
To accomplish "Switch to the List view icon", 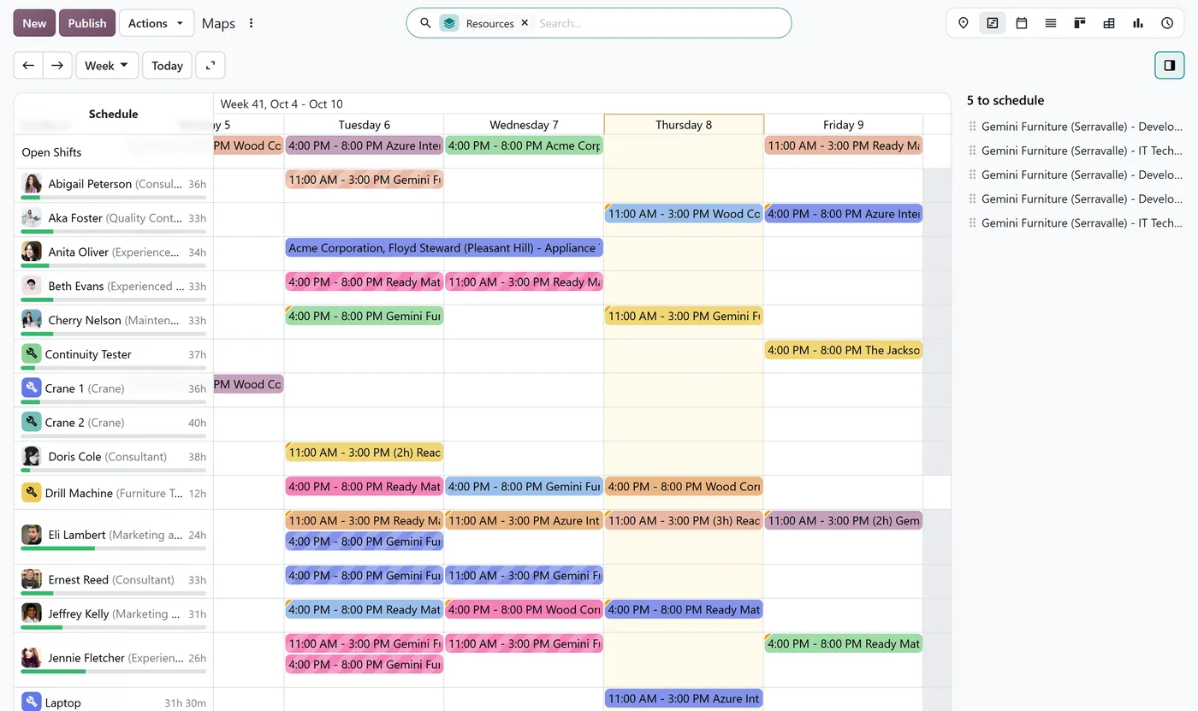I will (1051, 23).
